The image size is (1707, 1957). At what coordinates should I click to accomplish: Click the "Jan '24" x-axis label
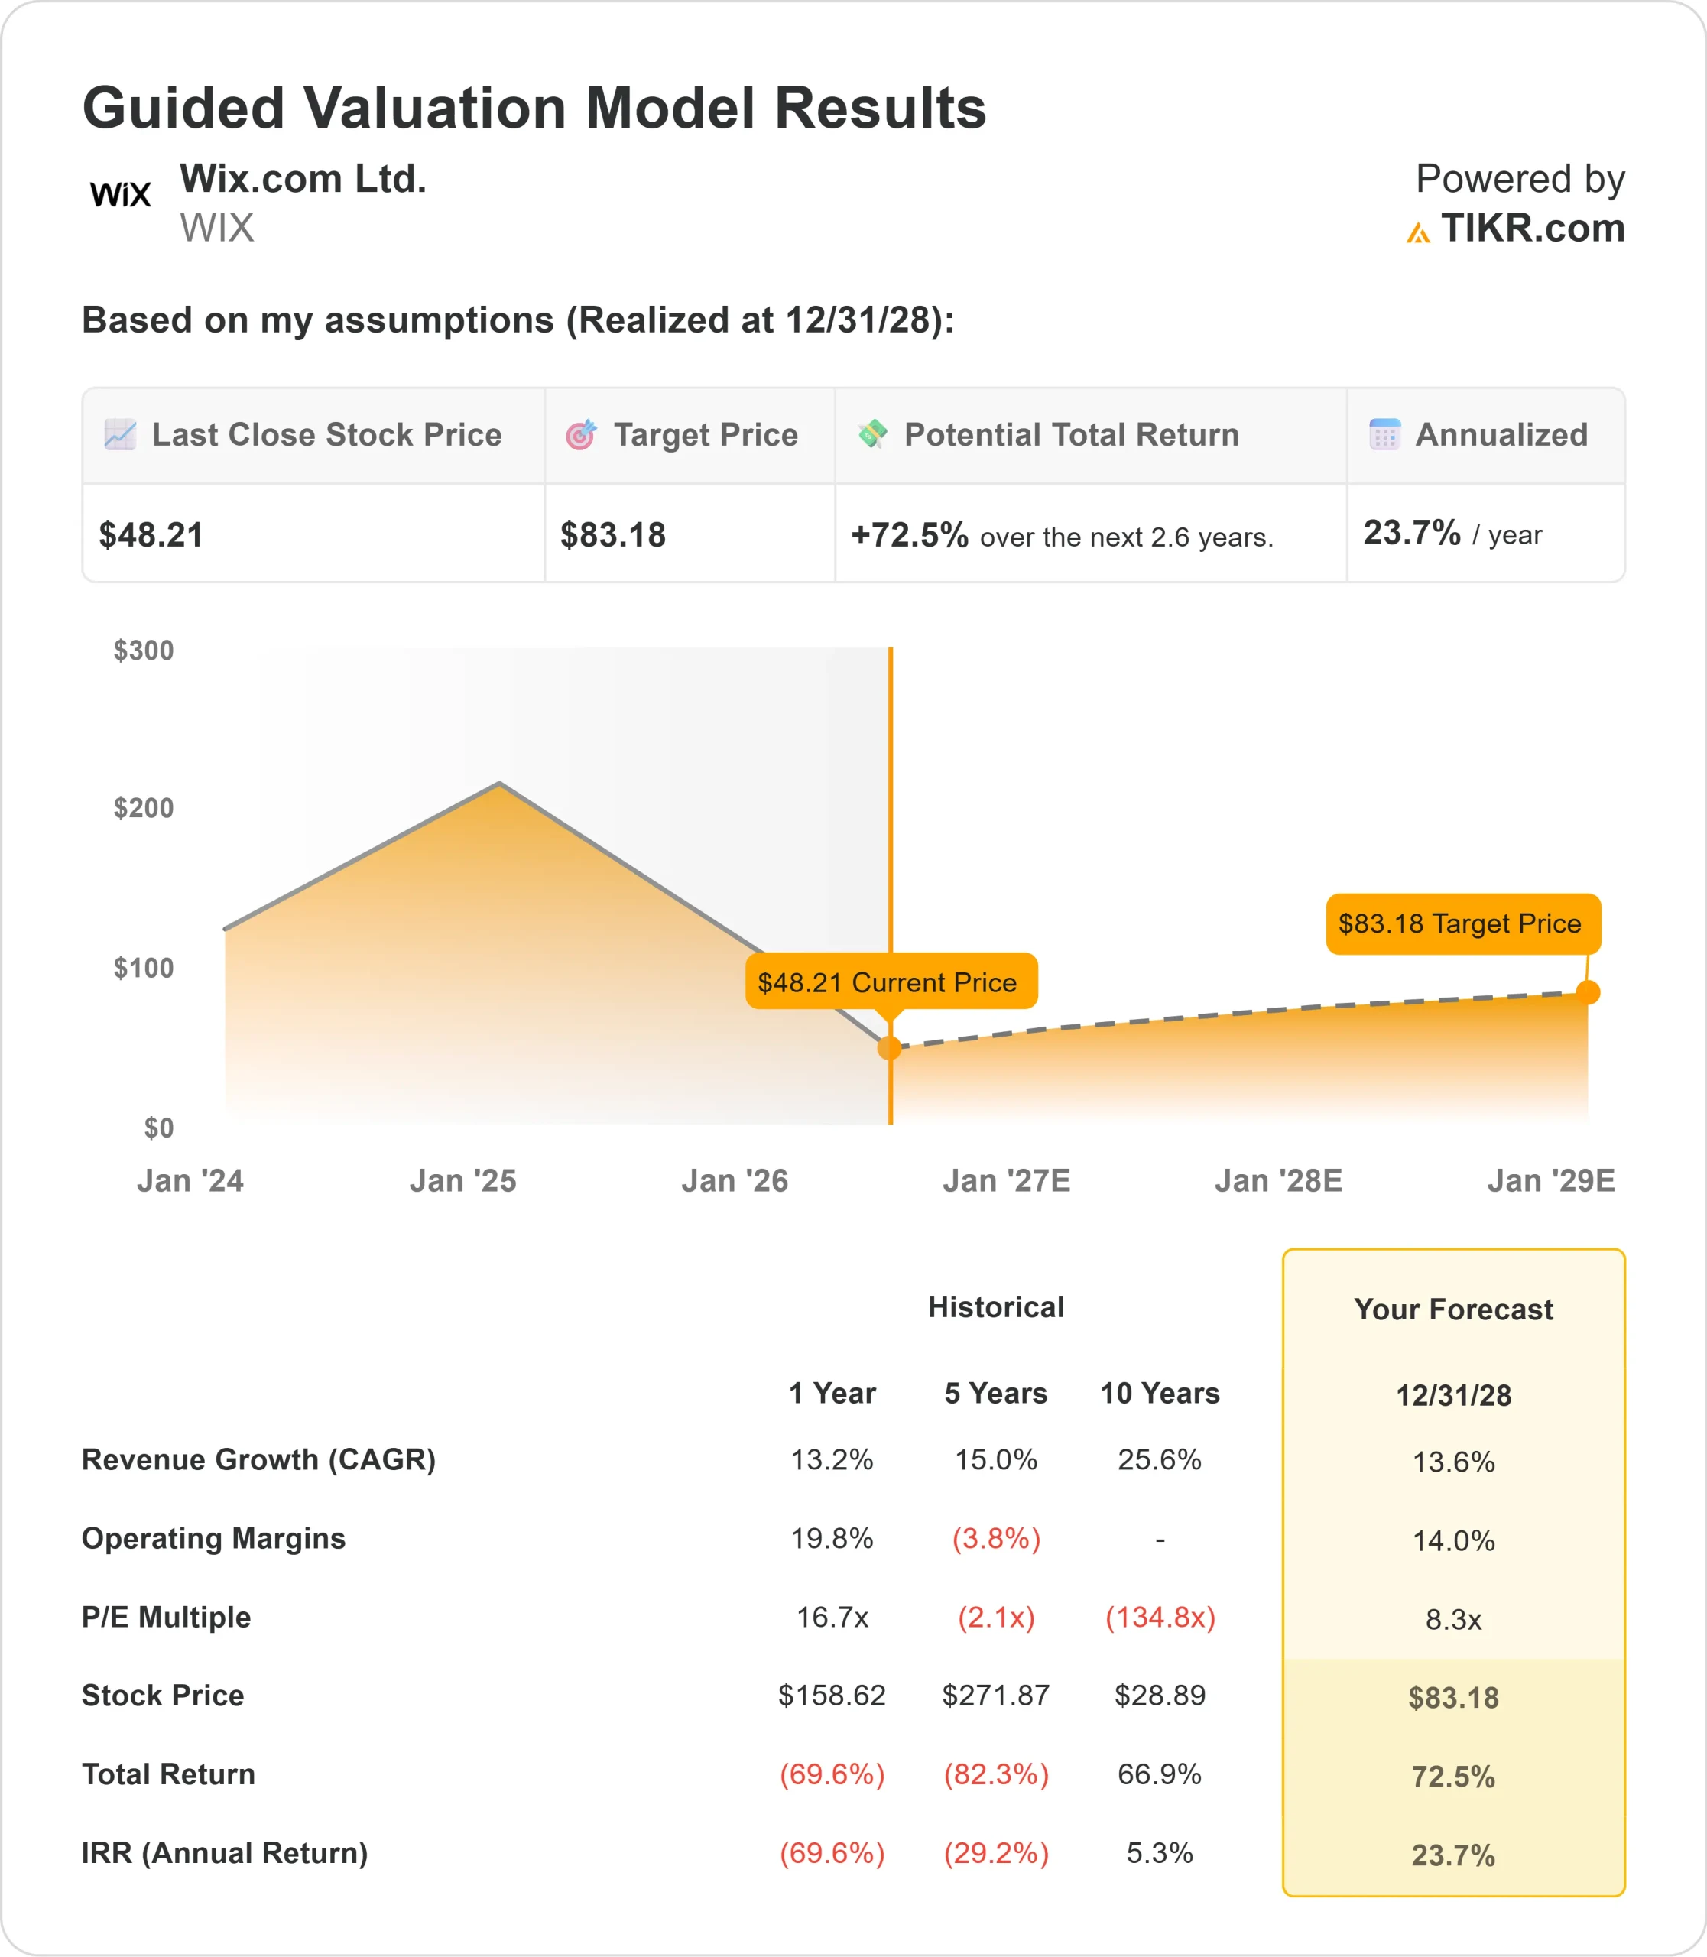pyautogui.click(x=190, y=1181)
